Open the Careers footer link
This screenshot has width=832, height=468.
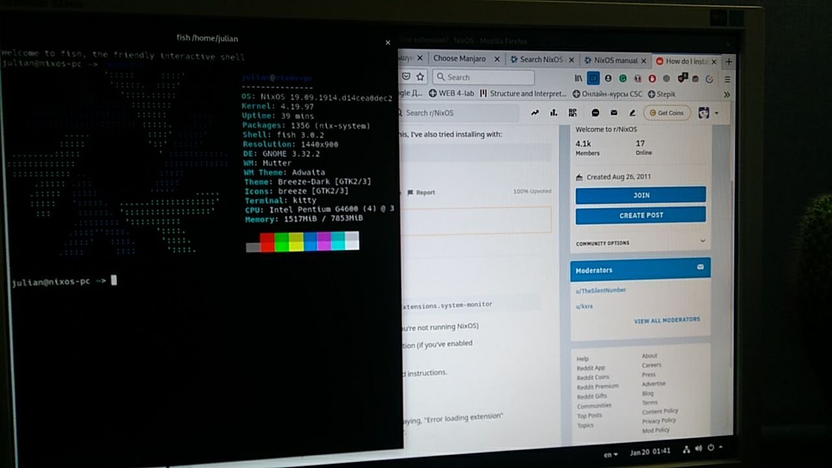[651, 365]
